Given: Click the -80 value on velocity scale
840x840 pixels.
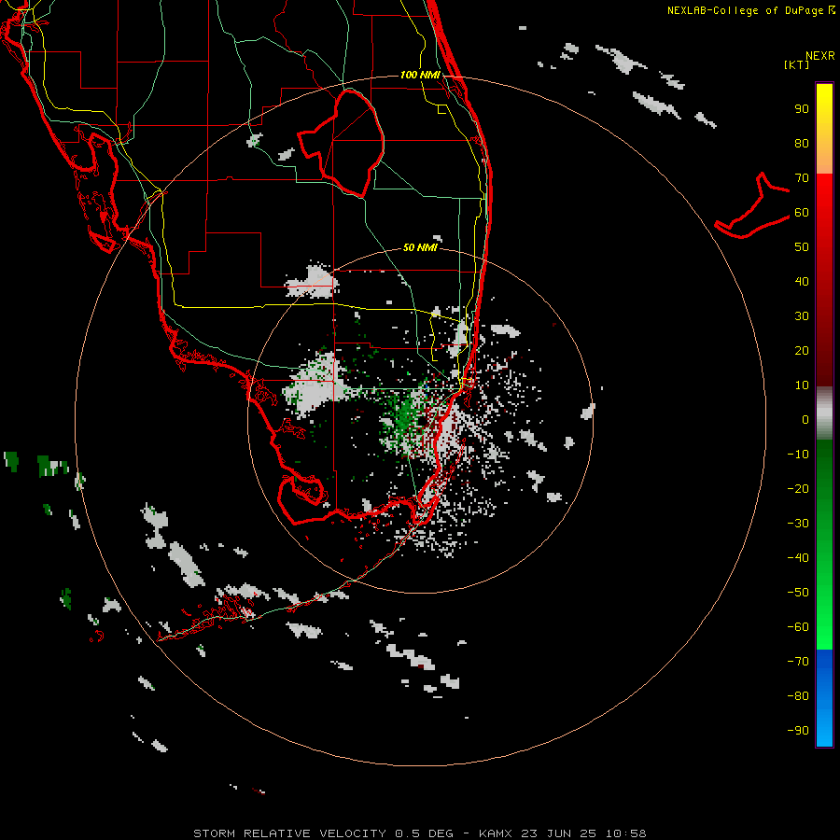Looking at the screenshot, I should coord(798,696).
